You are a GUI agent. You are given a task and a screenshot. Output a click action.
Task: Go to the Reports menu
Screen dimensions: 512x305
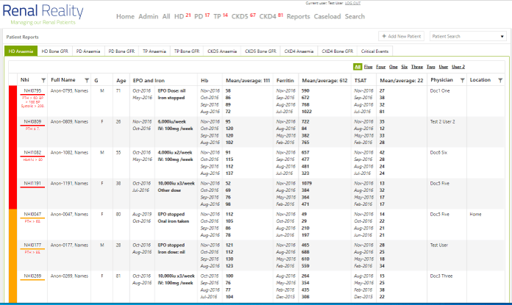pyautogui.click(x=298, y=16)
